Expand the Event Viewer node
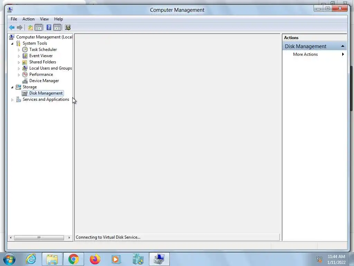 (19, 56)
